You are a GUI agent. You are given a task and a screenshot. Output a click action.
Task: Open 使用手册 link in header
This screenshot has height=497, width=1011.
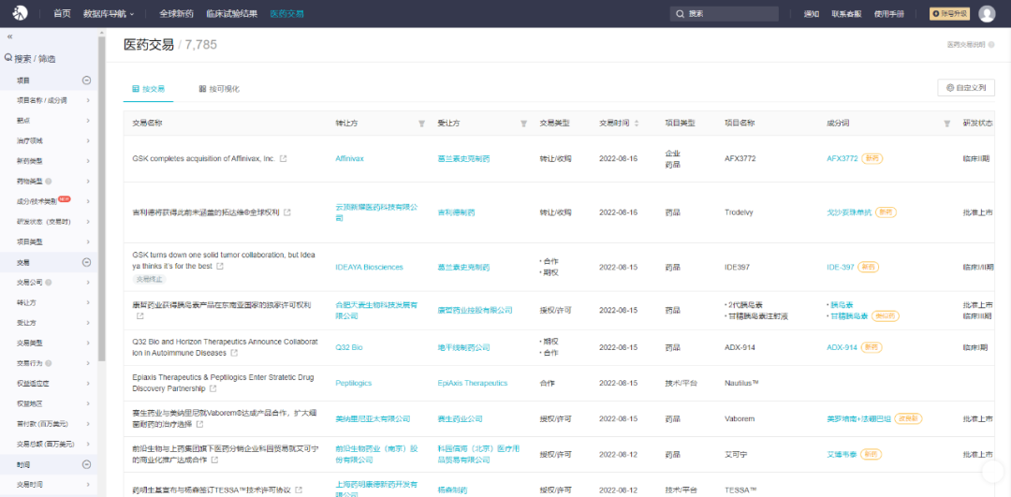889,13
